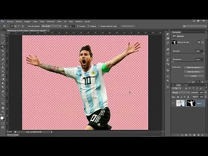
Task: Adjust the Desvanecer slider
Action: click(x=188, y=62)
